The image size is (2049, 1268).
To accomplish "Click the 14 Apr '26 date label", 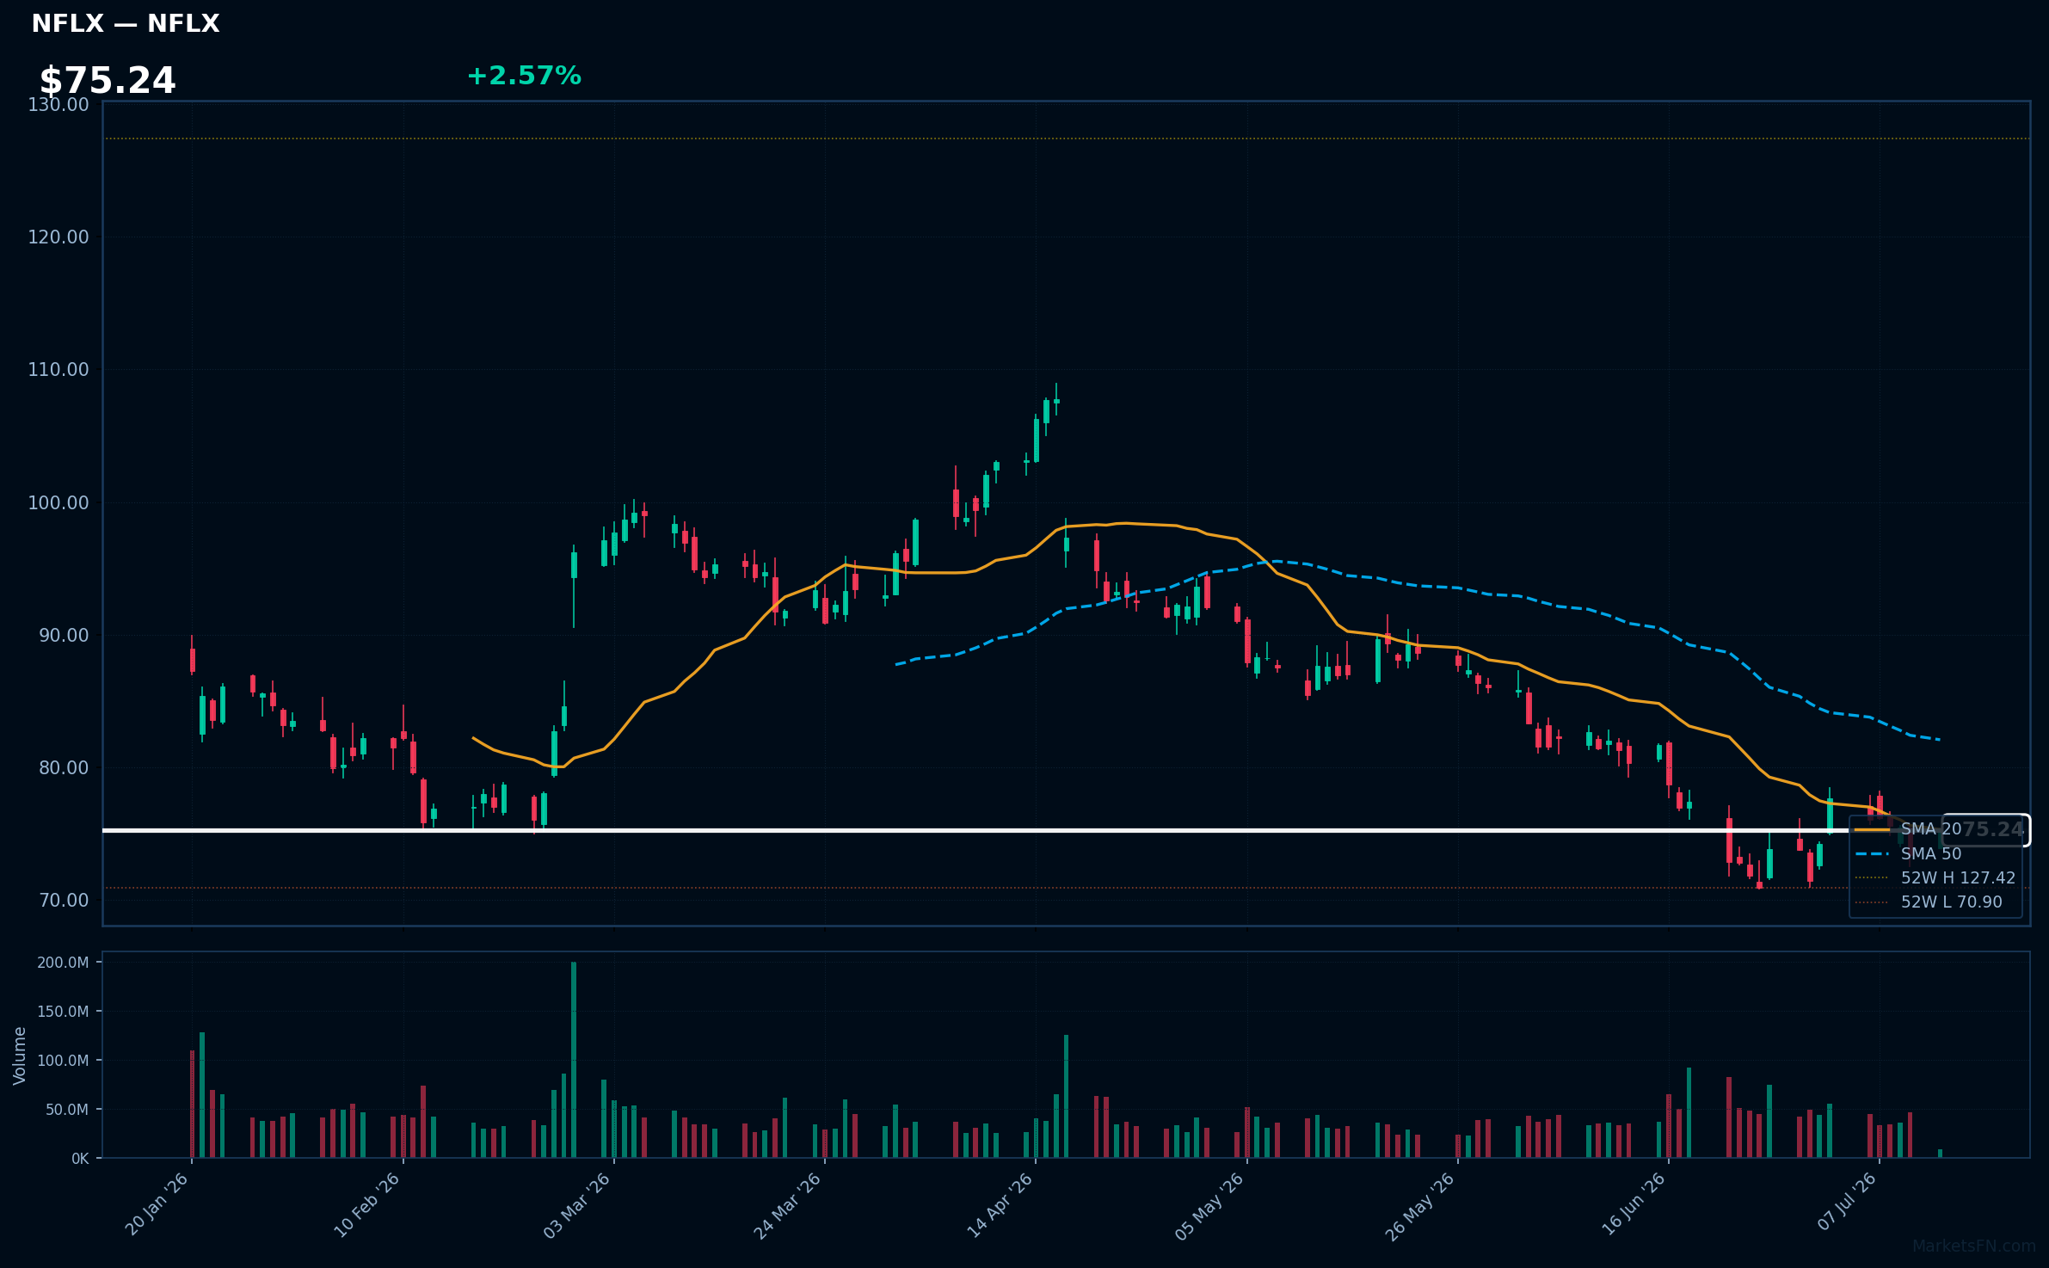I will click(1000, 1204).
